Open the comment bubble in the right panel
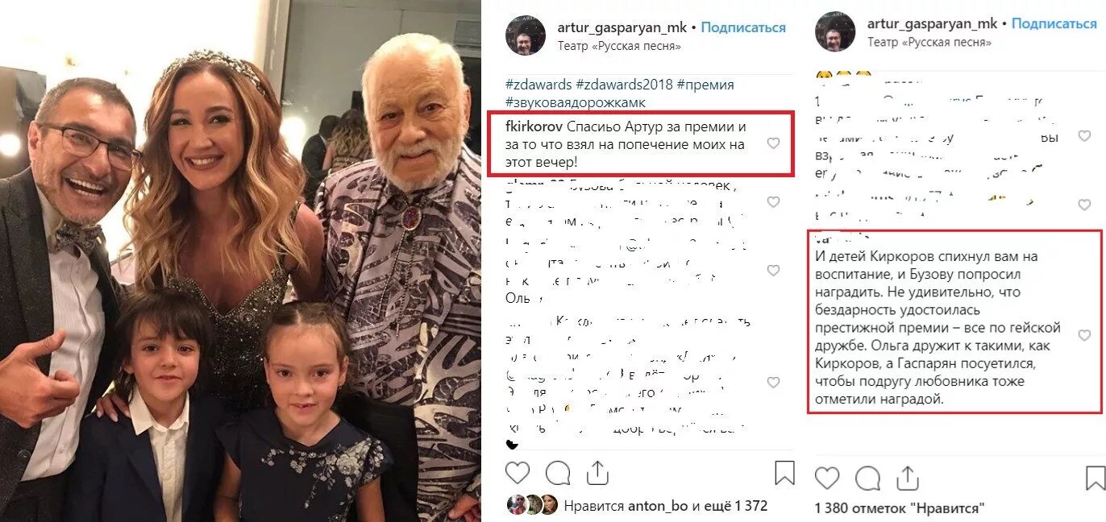Viewport: 1106px width, 522px height. [x=867, y=478]
